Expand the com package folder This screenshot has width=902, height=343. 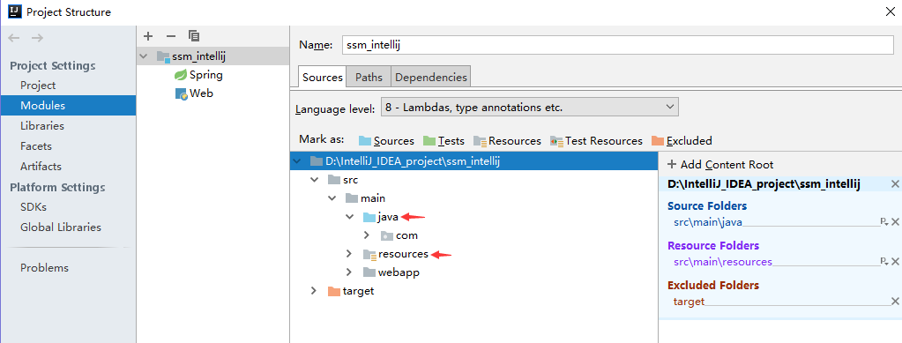pos(367,235)
